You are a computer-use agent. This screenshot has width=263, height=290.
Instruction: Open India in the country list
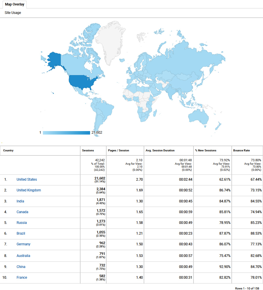pyautogui.click(x=20, y=201)
